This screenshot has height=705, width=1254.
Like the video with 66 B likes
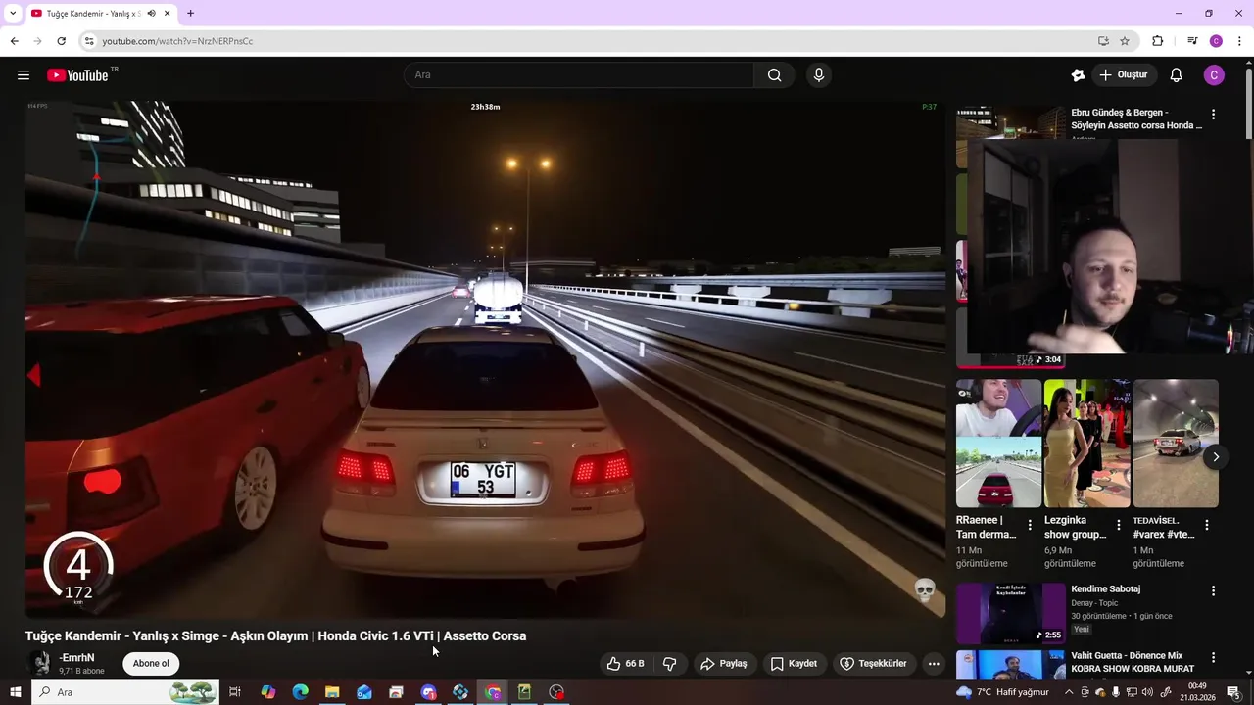coord(625,663)
